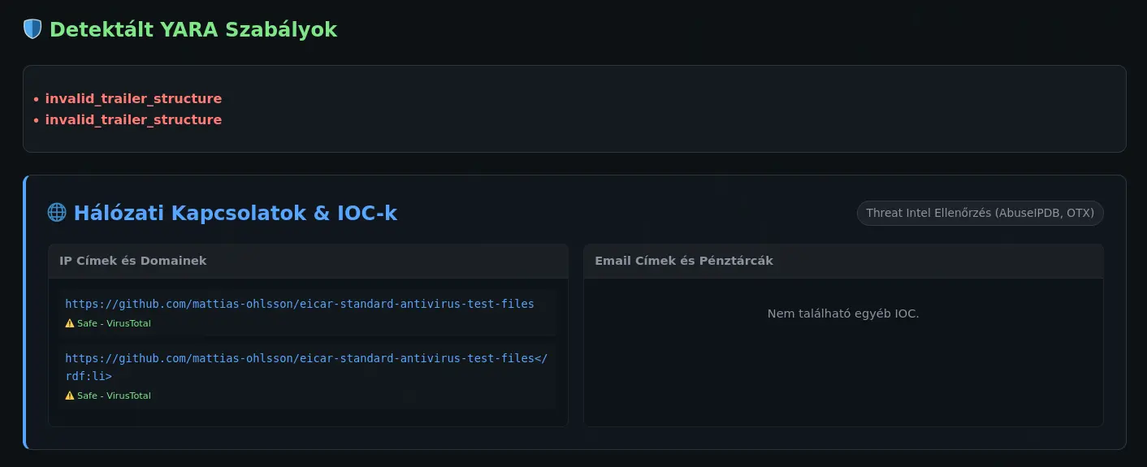Select the IP Címek és Domainek header
The width and height of the screenshot is (1147, 467).
[x=132, y=261]
